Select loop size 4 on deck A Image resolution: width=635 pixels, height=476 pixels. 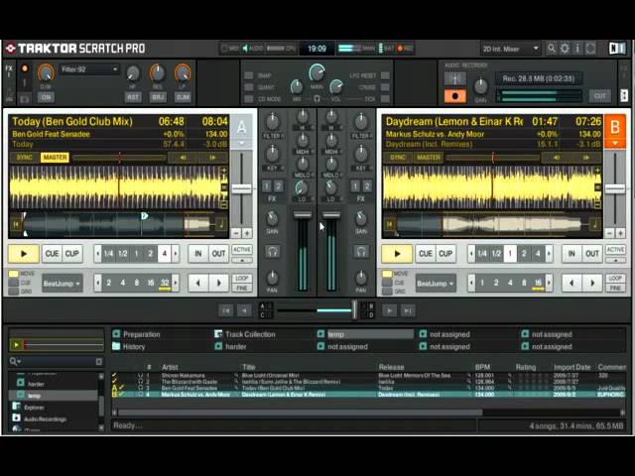click(164, 254)
